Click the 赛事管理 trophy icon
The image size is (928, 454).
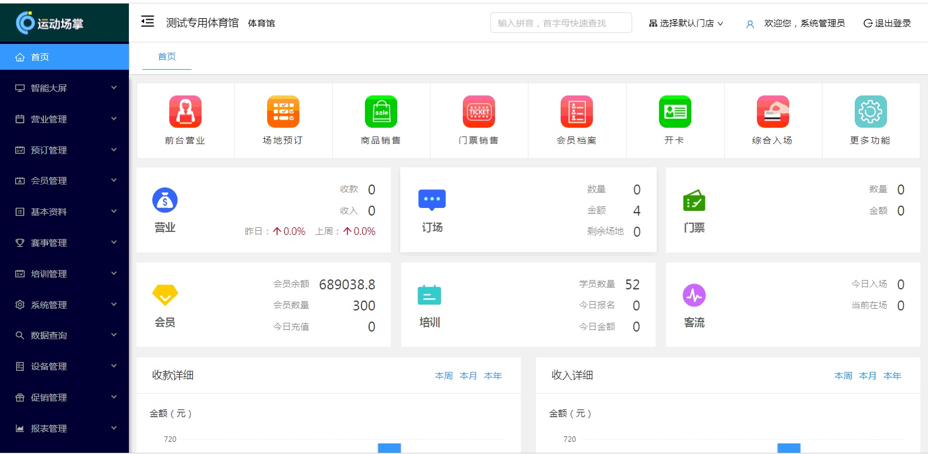(20, 243)
